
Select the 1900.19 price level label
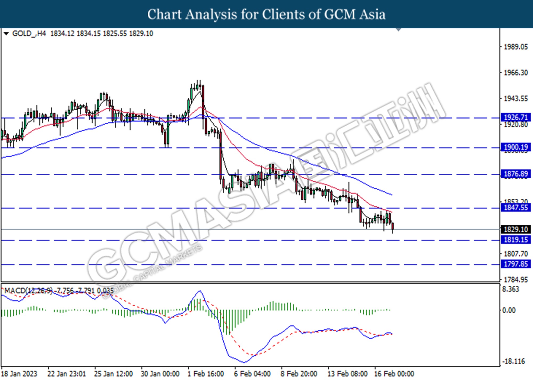tap(516, 147)
